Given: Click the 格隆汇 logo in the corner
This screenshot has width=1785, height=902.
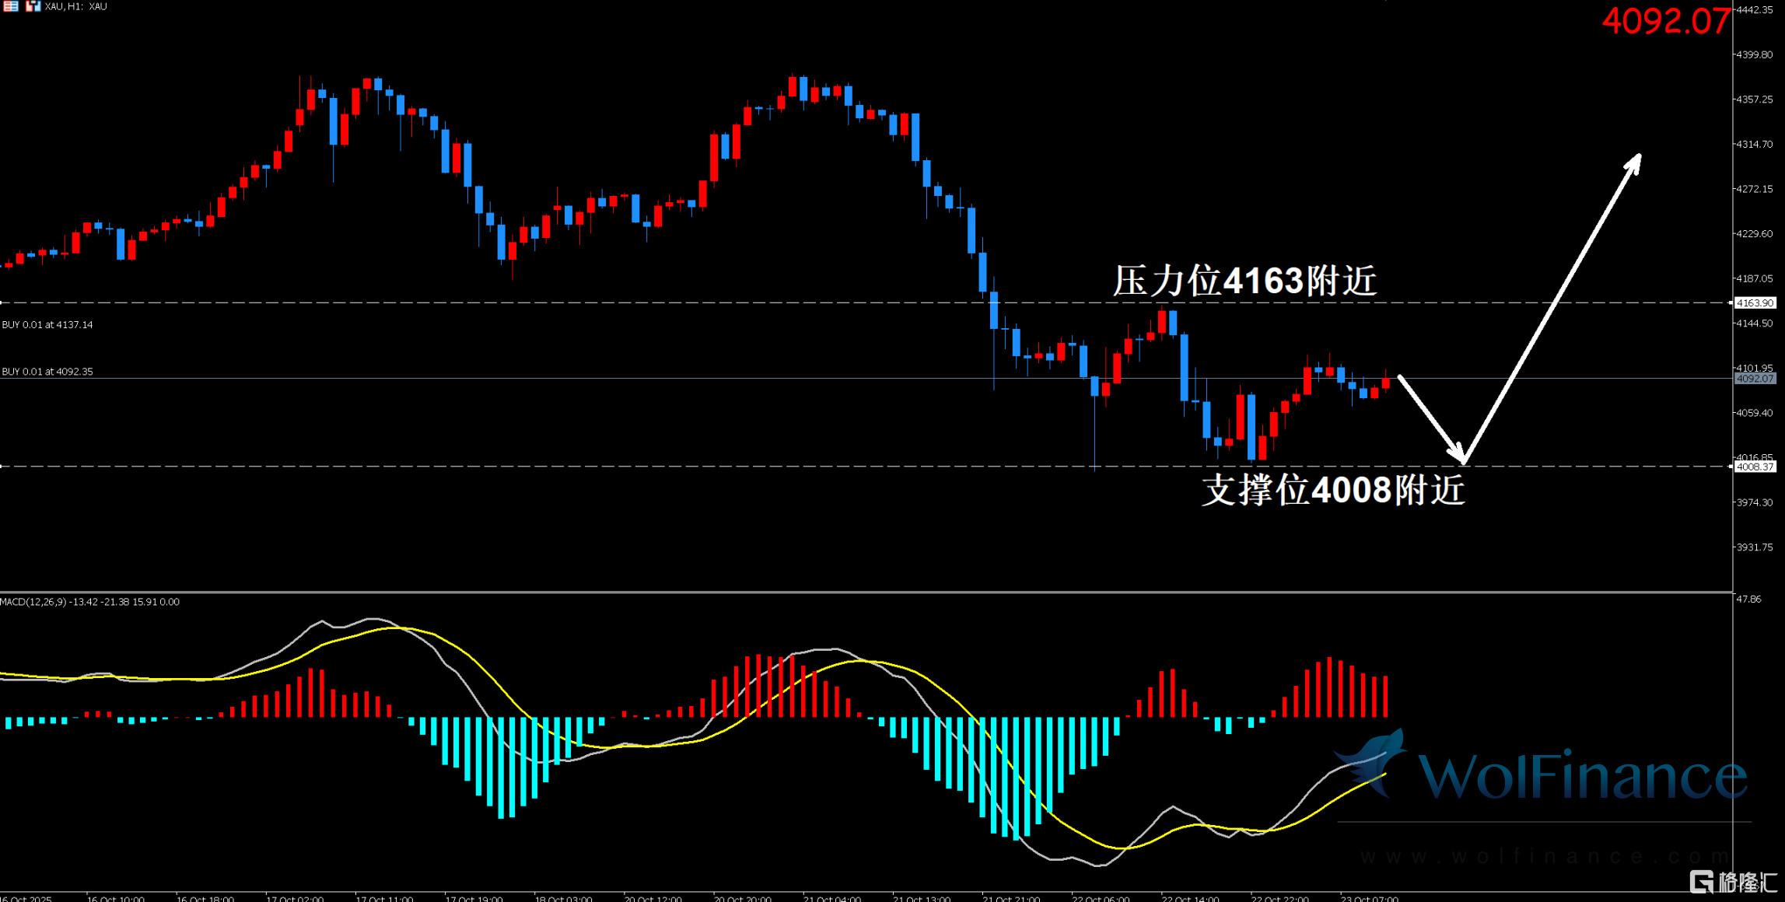Looking at the screenshot, I should coord(1734,882).
